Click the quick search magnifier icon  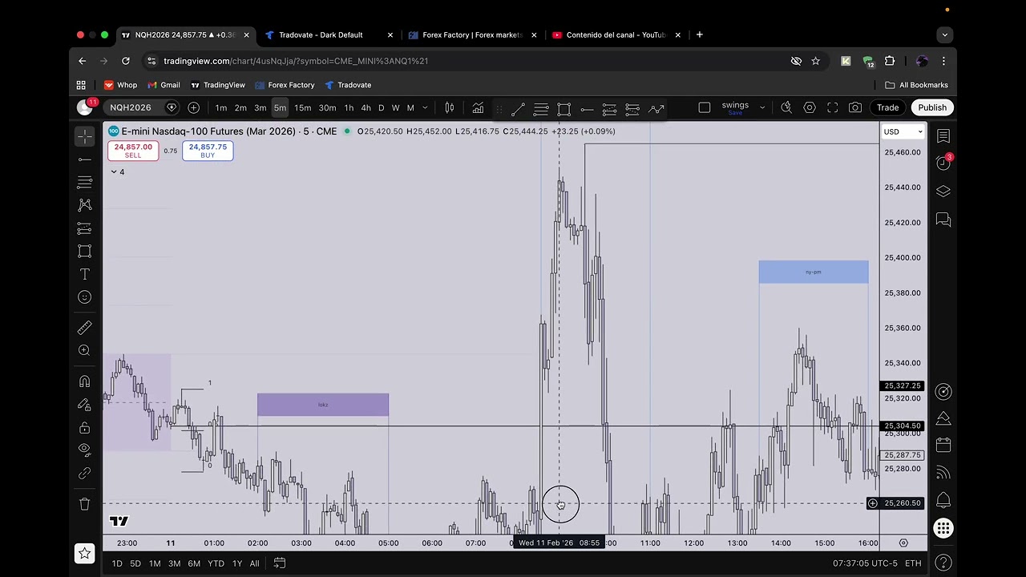coord(786,107)
